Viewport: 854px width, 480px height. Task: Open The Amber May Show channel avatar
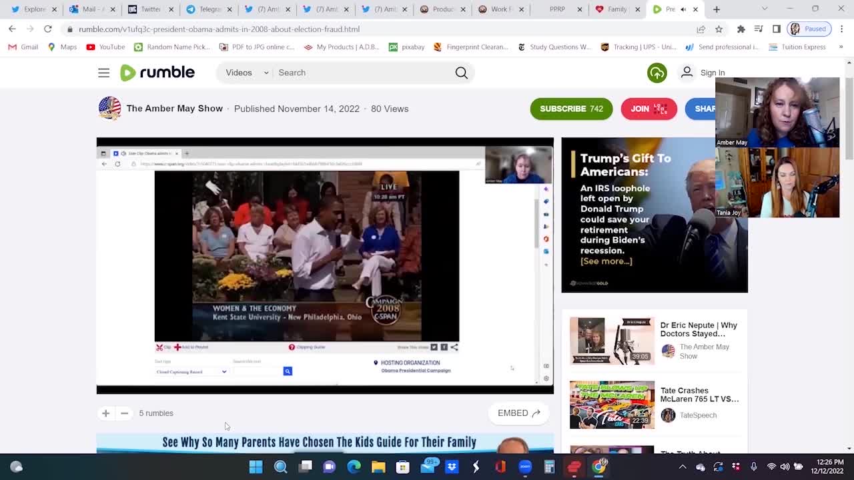(109, 109)
